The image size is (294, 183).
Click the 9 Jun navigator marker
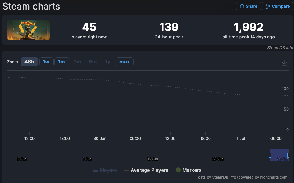tap(87, 159)
